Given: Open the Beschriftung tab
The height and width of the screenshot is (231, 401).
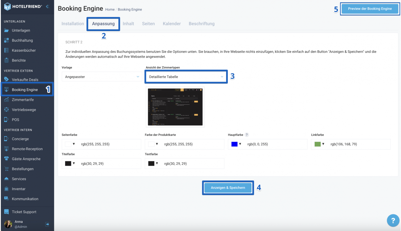Looking at the screenshot, I should pos(202,23).
